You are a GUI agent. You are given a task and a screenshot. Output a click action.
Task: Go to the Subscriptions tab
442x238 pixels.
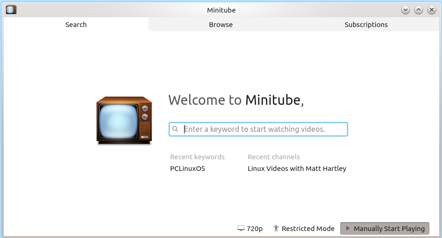[x=366, y=24]
